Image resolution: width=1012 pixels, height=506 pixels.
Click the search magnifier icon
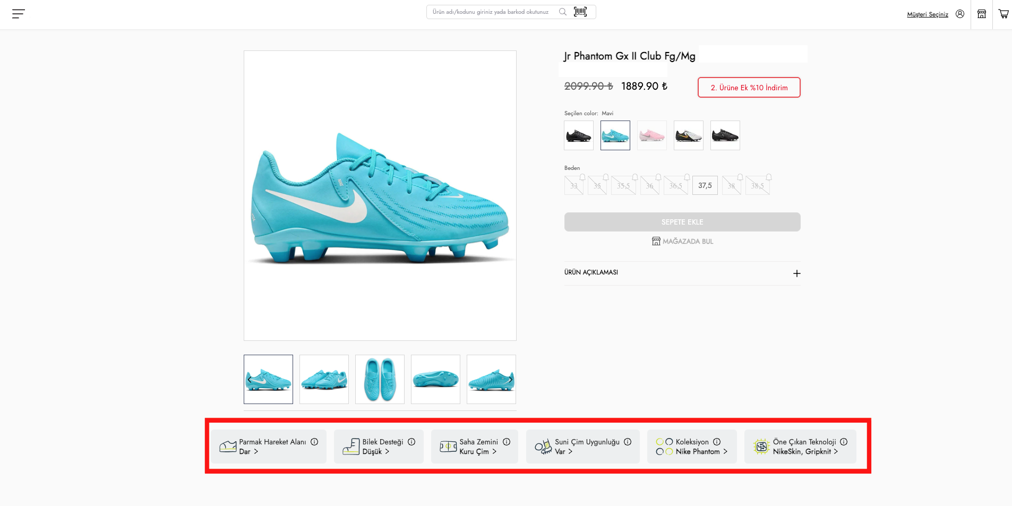563,12
